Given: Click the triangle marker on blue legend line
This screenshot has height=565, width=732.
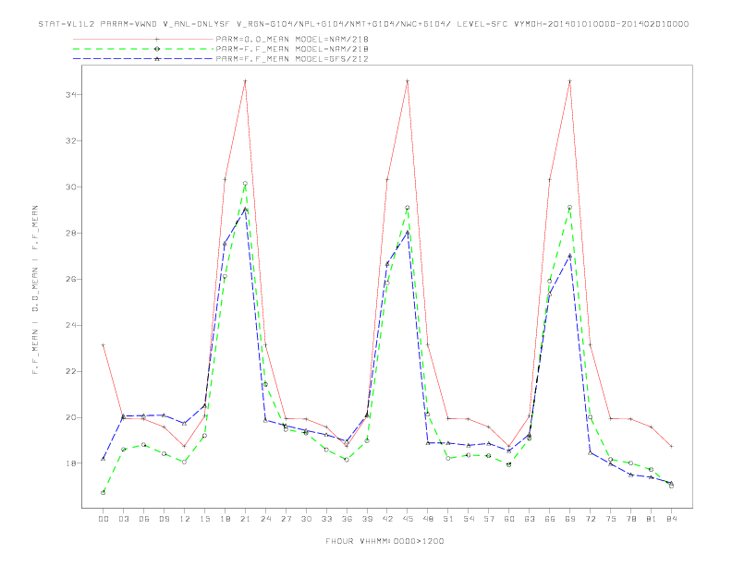Looking at the screenshot, I should (157, 59).
